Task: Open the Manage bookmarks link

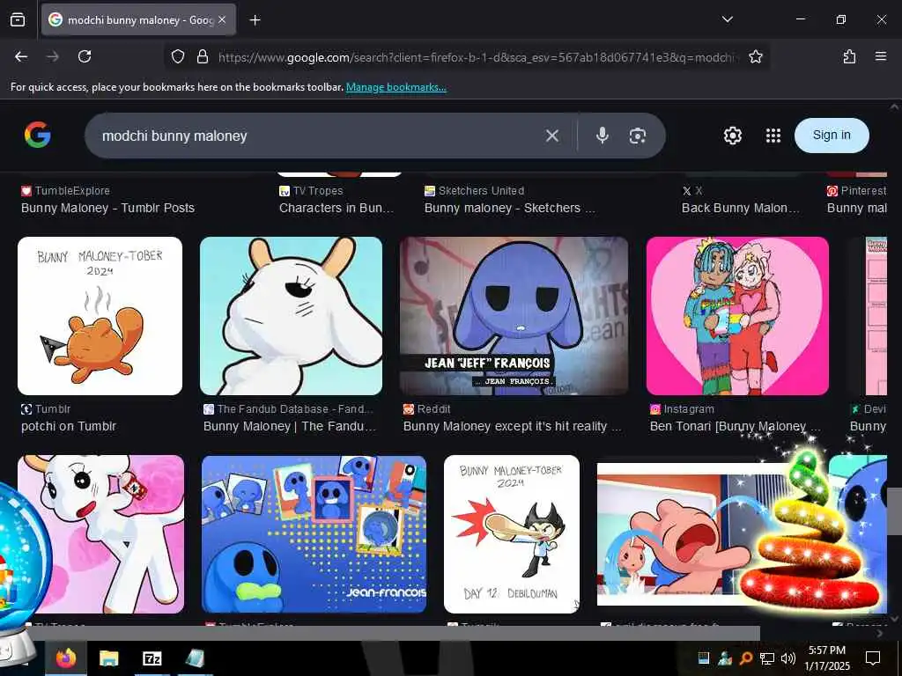Action: coord(396,87)
